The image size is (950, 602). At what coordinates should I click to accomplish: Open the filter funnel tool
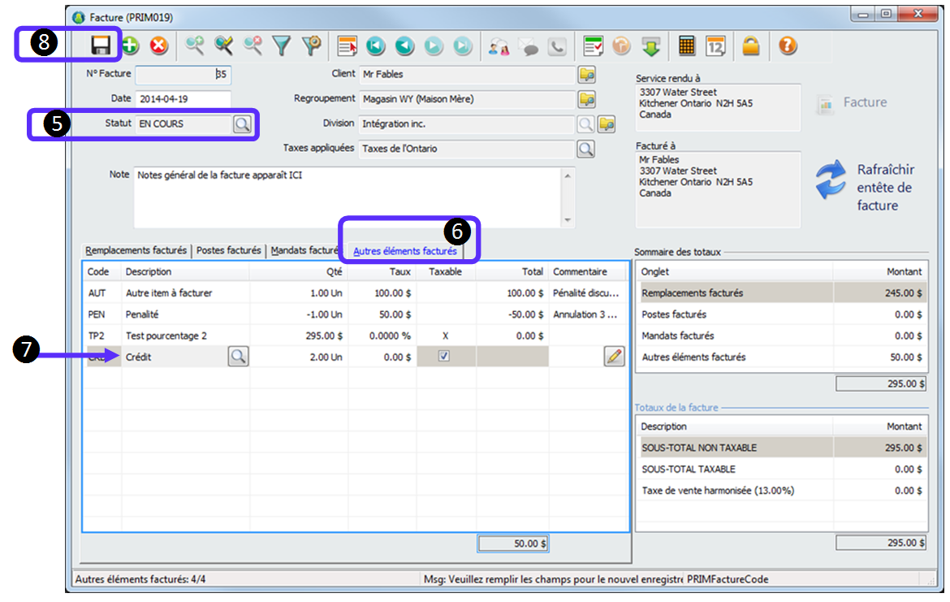[281, 46]
